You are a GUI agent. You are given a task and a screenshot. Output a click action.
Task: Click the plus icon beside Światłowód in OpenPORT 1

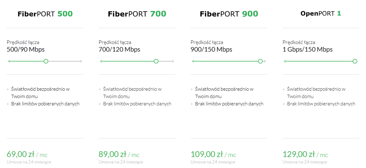pos(284,89)
